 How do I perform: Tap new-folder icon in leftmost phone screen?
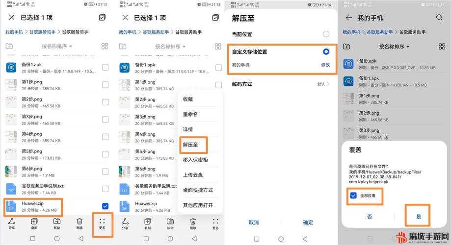(x=9, y=46)
